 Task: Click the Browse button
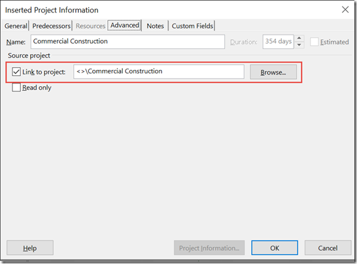pyautogui.click(x=273, y=72)
